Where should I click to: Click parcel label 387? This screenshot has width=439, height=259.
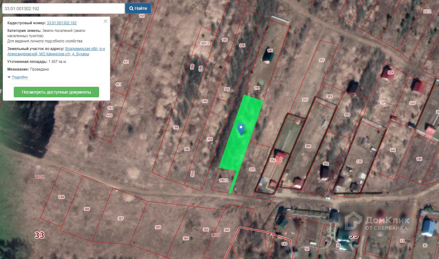[121, 218]
